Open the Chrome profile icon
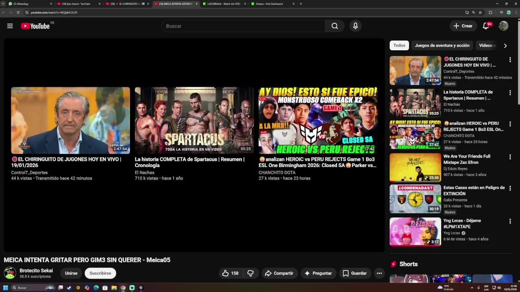This screenshot has width=520, height=292. click(509, 13)
